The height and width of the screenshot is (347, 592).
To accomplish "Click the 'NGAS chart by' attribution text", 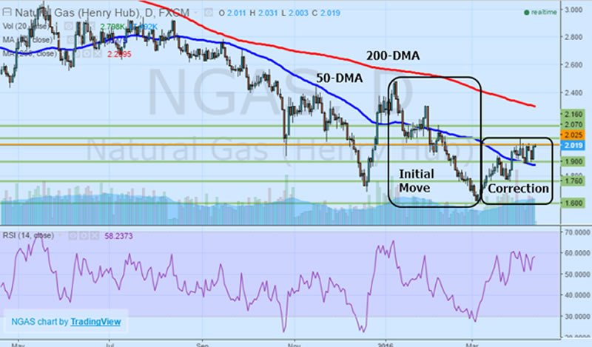I will (x=40, y=322).
